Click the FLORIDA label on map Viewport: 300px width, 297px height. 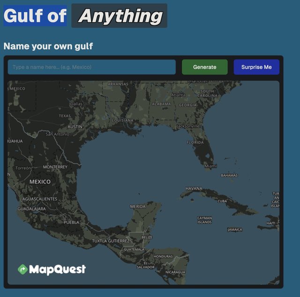[x=195, y=142]
